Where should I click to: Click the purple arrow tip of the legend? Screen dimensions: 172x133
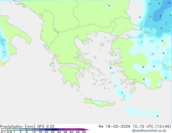(86, 129)
